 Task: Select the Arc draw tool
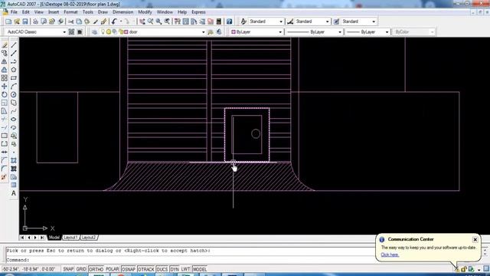14,87
